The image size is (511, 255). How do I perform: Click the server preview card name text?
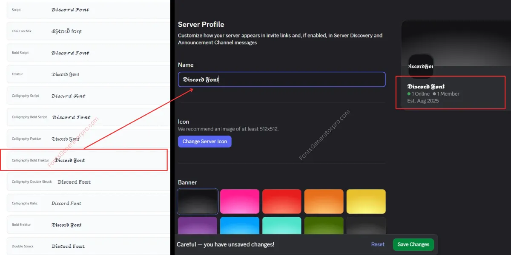tap(426, 87)
